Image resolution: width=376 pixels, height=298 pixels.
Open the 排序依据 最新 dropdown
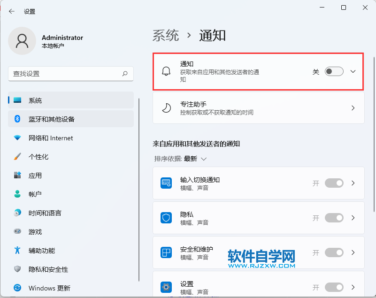tap(194, 159)
